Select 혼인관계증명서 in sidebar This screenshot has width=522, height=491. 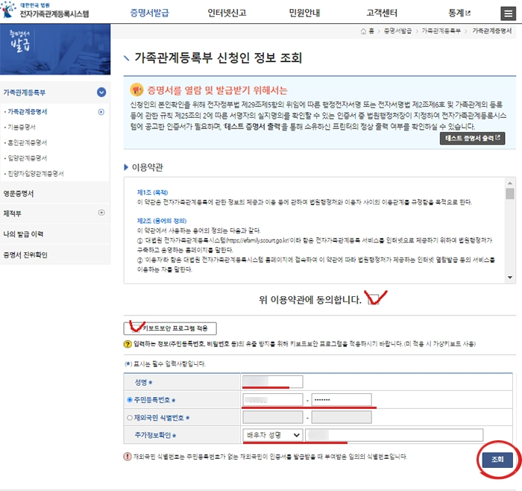click(28, 143)
